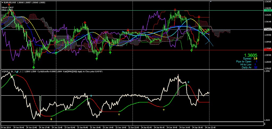Screen dimensions: 272x129
Task: Click the large green 1.3605 price readout
Action: [250, 55]
